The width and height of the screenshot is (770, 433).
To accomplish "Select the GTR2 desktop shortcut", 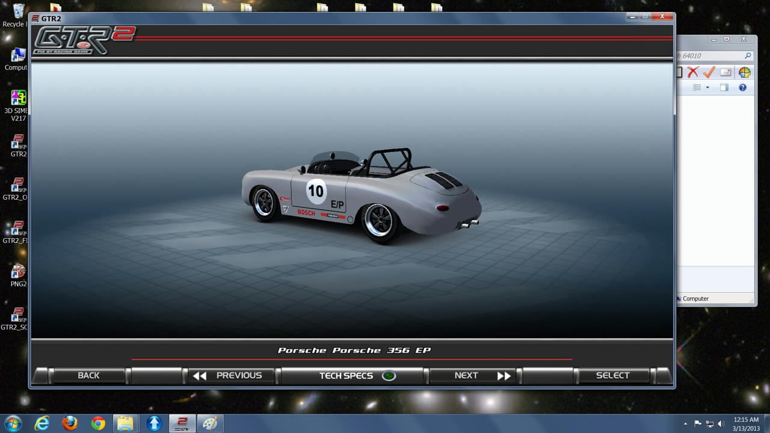I will pos(18,146).
